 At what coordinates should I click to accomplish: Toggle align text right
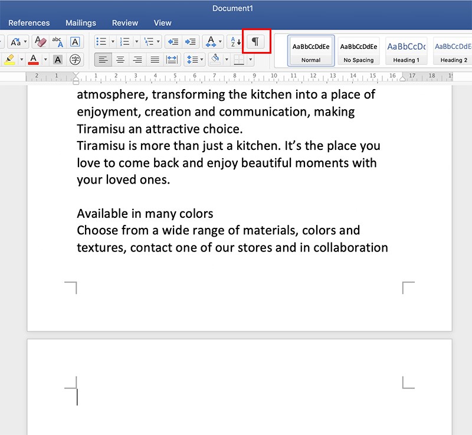coord(137,60)
